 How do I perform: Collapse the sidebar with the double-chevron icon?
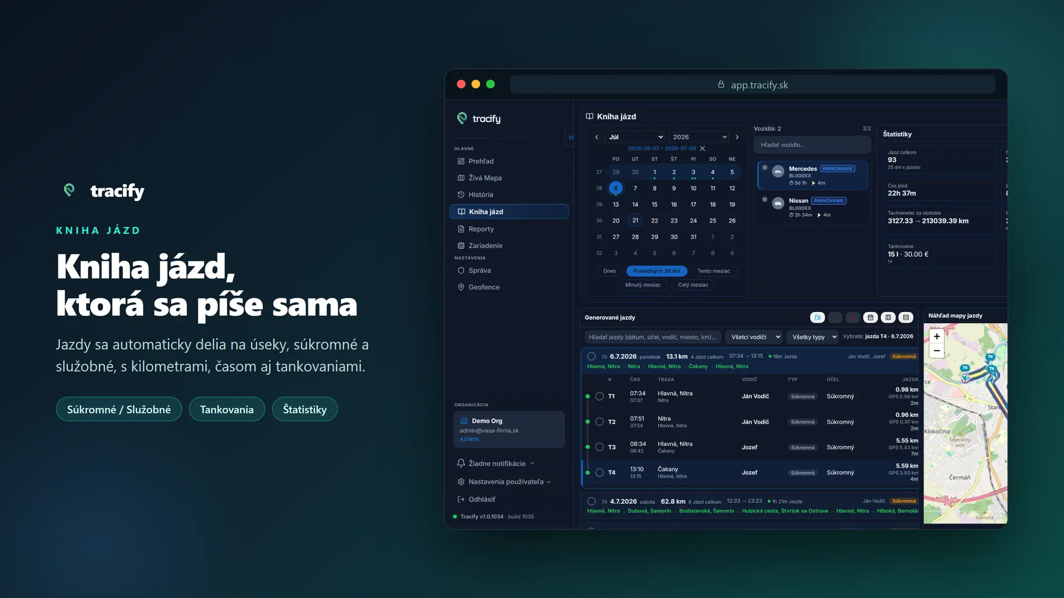tap(571, 137)
